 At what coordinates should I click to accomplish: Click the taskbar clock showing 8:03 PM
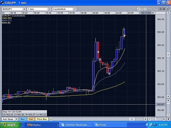coord(163,125)
